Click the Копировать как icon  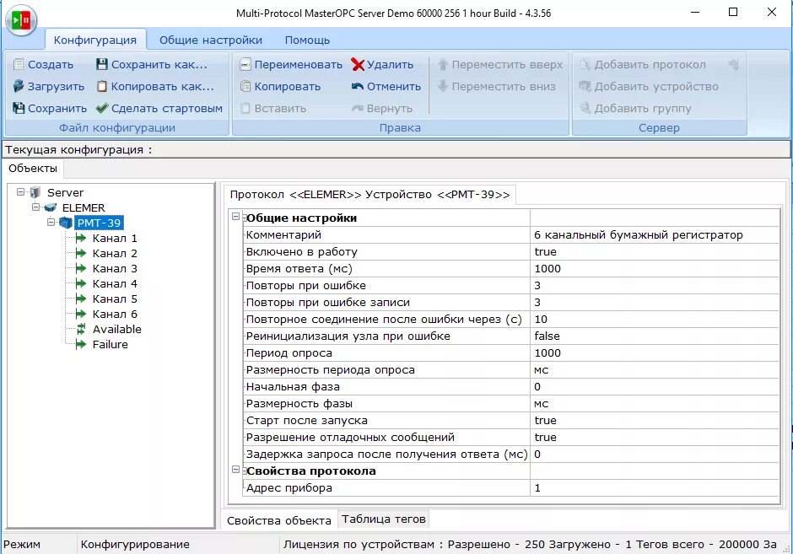point(101,86)
